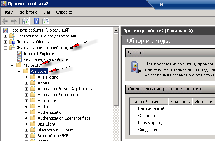The width and height of the screenshot is (215, 141).
Task: Click the Журналы приложений и служб folder icon
Action: pyautogui.click(x=12, y=48)
